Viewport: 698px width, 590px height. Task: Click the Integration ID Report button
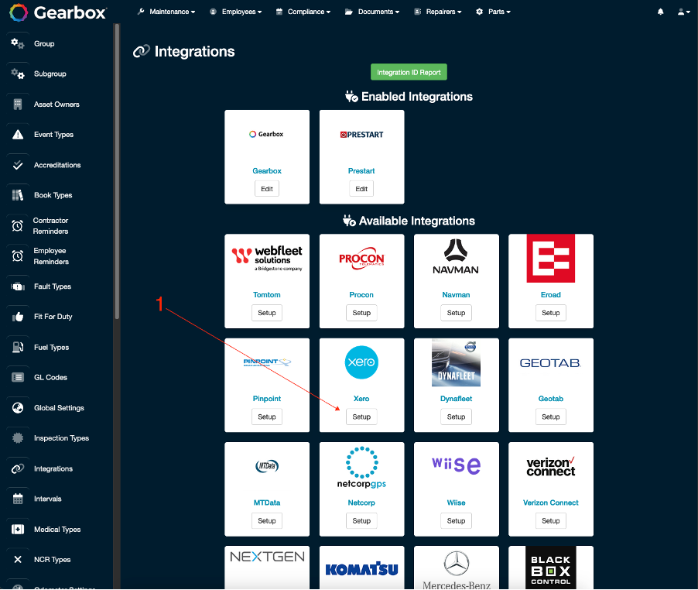point(409,71)
